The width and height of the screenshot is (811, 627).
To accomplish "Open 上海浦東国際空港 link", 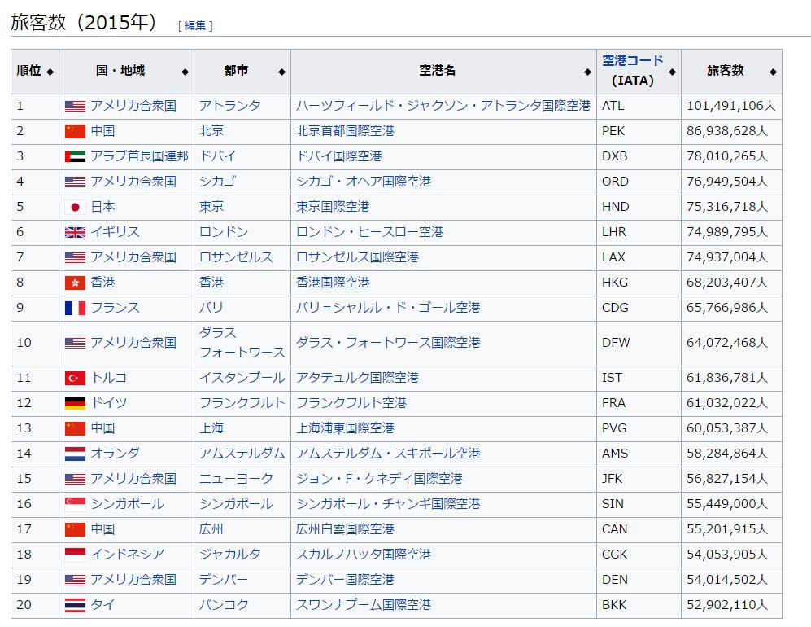I will 345,428.
